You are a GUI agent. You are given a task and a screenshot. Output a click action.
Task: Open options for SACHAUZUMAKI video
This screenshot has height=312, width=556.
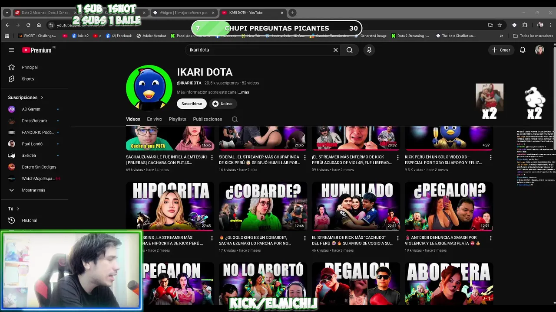tap(212, 158)
